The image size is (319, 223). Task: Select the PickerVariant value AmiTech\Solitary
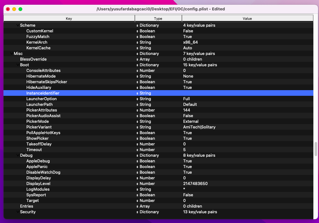(x=199, y=127)
